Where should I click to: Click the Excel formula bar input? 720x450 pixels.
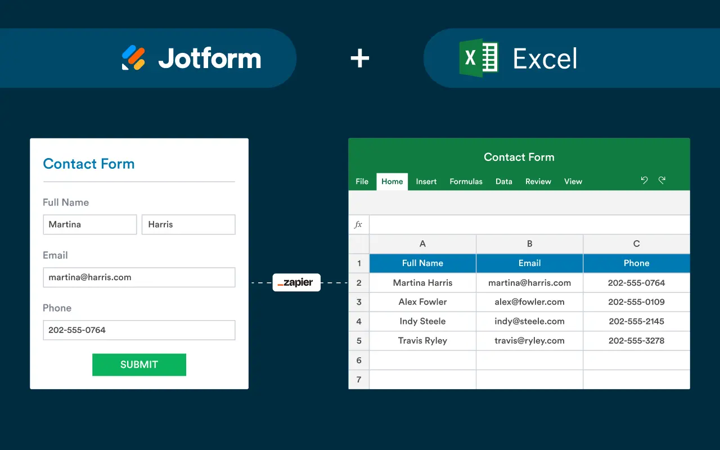tap(529, 224)
